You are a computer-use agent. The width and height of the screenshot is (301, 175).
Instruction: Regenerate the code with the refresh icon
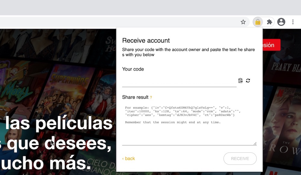248,80
